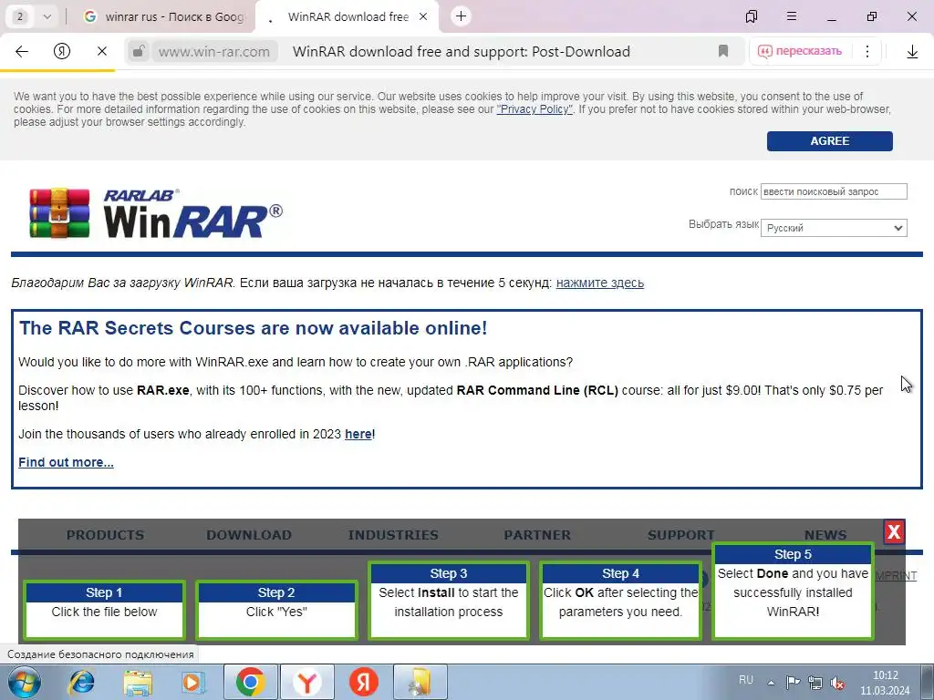The width and height of the screenshot is (934, 700).
Task: Switch to Yandex Browser Y icon on taskbar
Action: pos(306,682)
